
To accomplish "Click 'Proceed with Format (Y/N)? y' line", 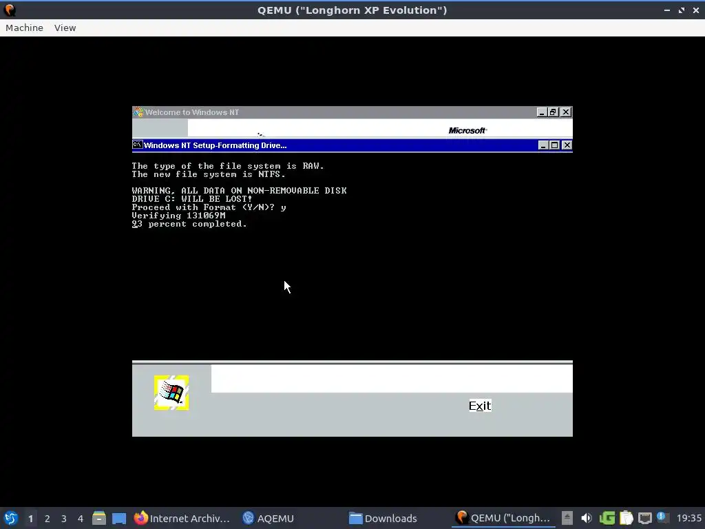I will [x=209, y=207].
